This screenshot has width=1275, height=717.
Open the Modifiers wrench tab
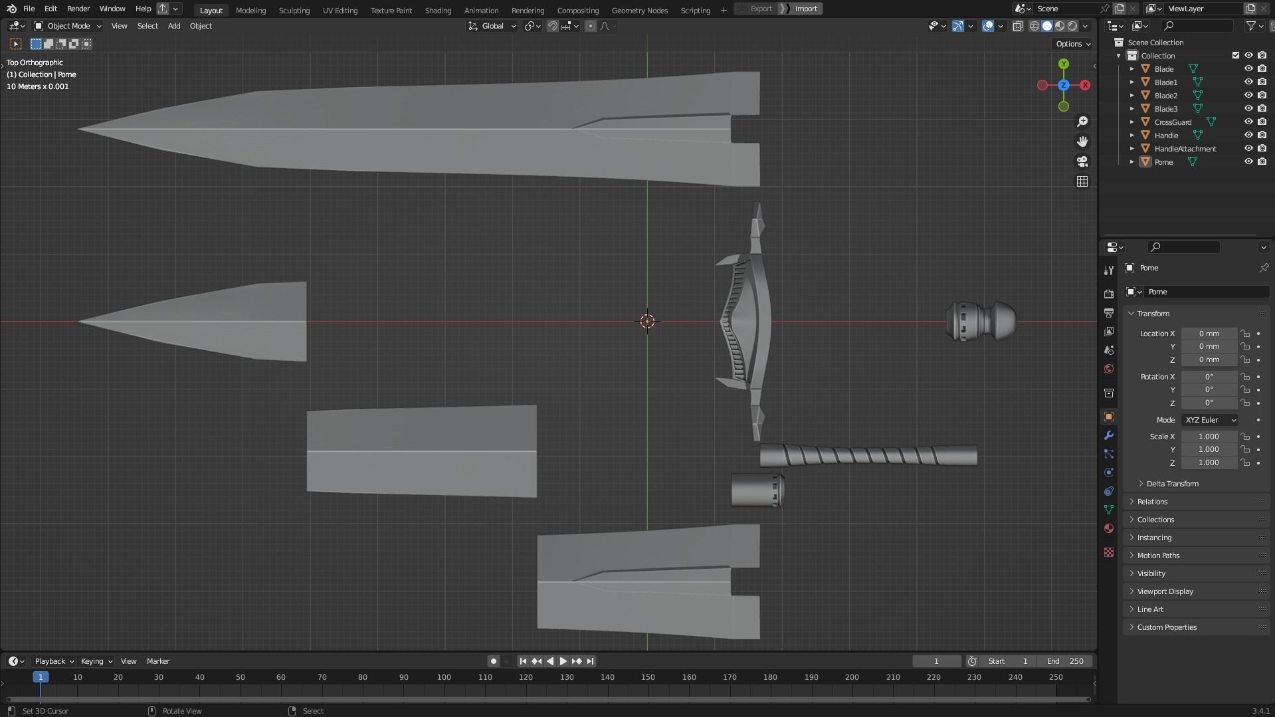pos(1108,435)
